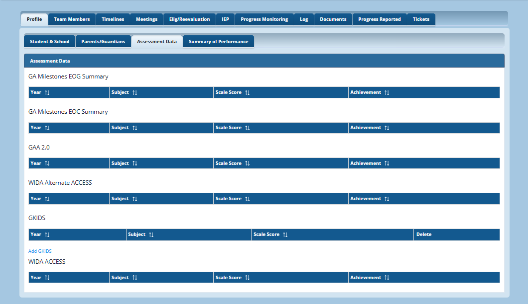Image resolution: width=528 pixels, height=304 pixels.
Task: Switch to Summary of Performance subtab
Action: click(218, 42)
